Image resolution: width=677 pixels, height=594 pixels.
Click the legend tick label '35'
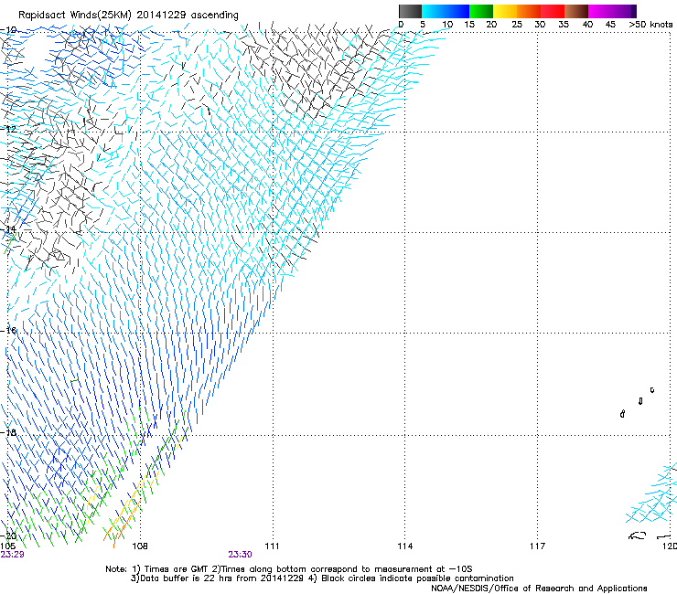pyautogui.click(x=564, y=25)
